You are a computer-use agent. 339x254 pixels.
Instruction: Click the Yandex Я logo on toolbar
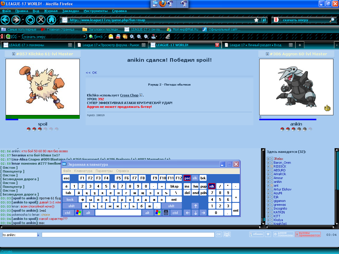(2, 36)
